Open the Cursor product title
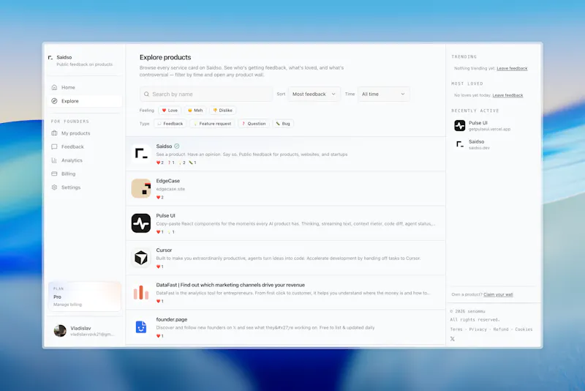 [x=164, y=250]
